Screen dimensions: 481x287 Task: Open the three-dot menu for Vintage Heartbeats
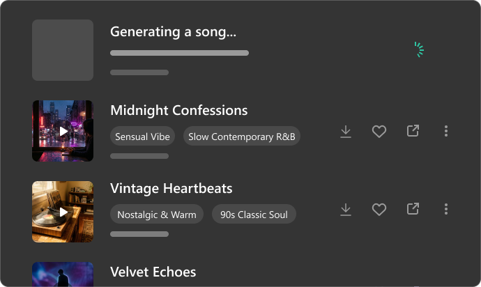click(x=445, y=209)
